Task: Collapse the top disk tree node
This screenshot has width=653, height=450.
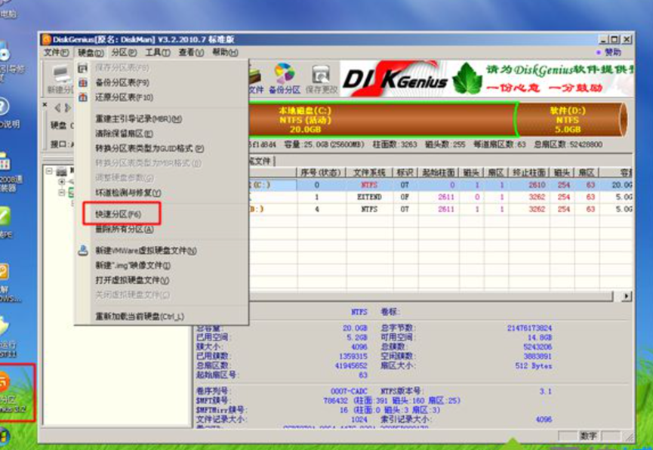Action: click(x=50, y=171)
